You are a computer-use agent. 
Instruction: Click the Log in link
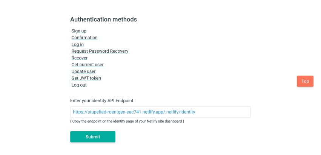click(x=77, y=44)
